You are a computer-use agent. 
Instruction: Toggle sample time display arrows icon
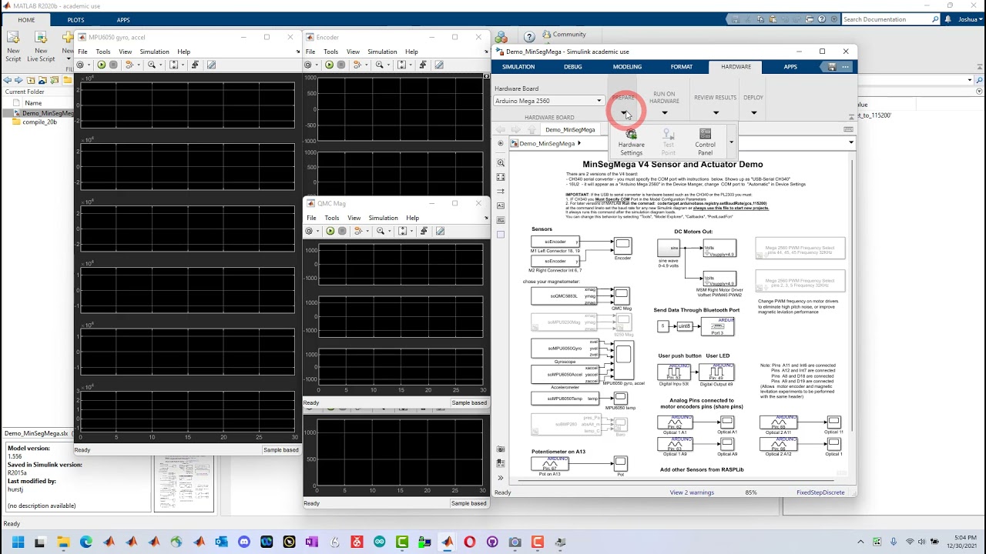coord(501,191)
